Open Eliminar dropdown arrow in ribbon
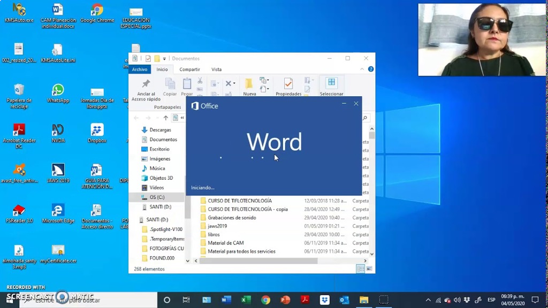 click(x=234, y=83)
